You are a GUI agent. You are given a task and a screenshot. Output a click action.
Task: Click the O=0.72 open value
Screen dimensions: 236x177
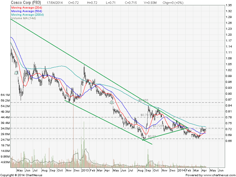[x=73, y=3]
